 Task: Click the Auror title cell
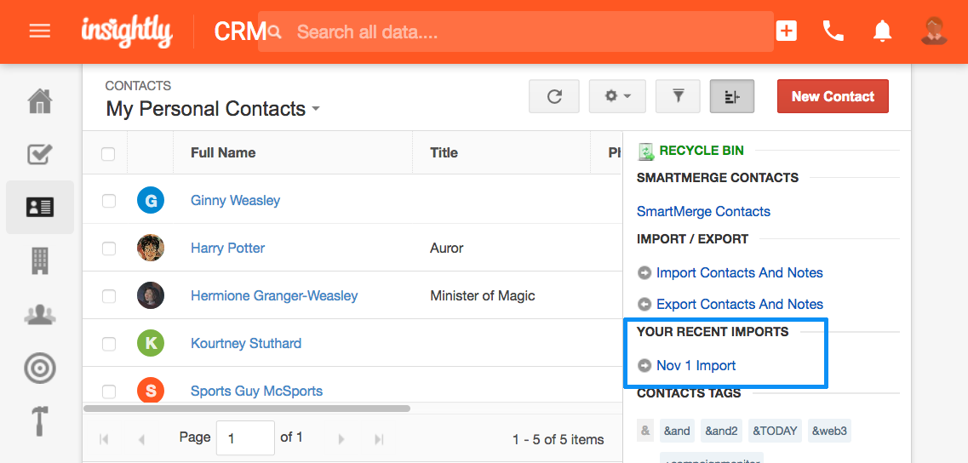tap(446, 249)
